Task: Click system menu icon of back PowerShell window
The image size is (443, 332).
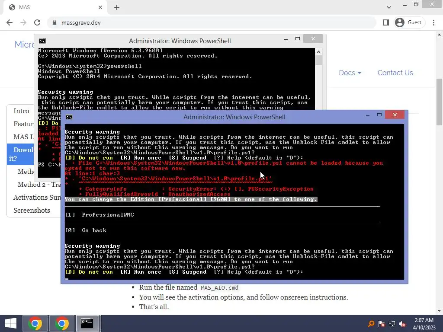Action: coord(42,41)
